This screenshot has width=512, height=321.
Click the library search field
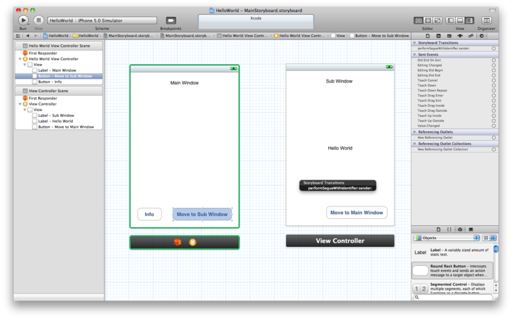(x=452, y=297)
